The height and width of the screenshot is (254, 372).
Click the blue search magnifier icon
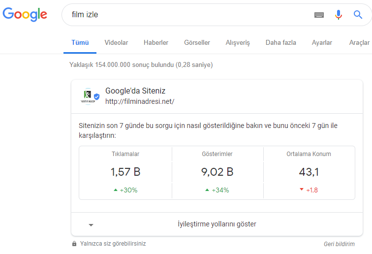click(x=358, y=15)
